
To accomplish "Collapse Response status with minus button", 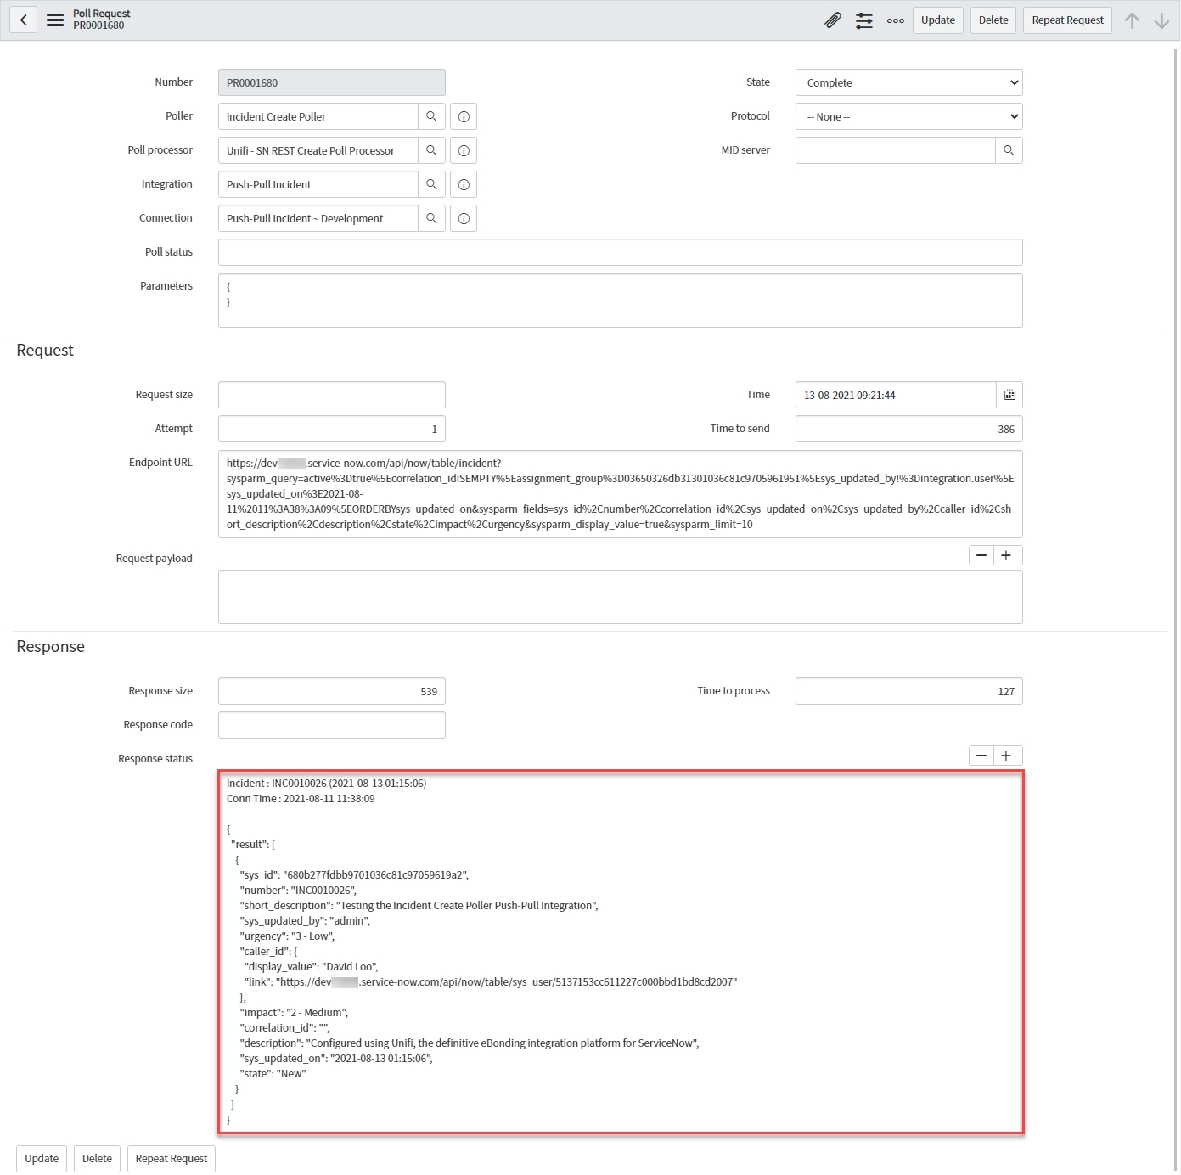I will (x=981, y=756).
